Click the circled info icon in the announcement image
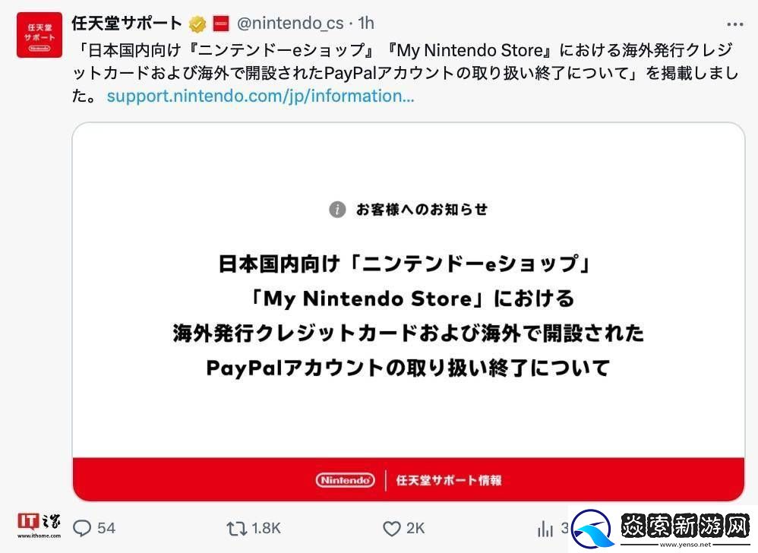This screenshot has width=758, height=553. click(336, 210)
